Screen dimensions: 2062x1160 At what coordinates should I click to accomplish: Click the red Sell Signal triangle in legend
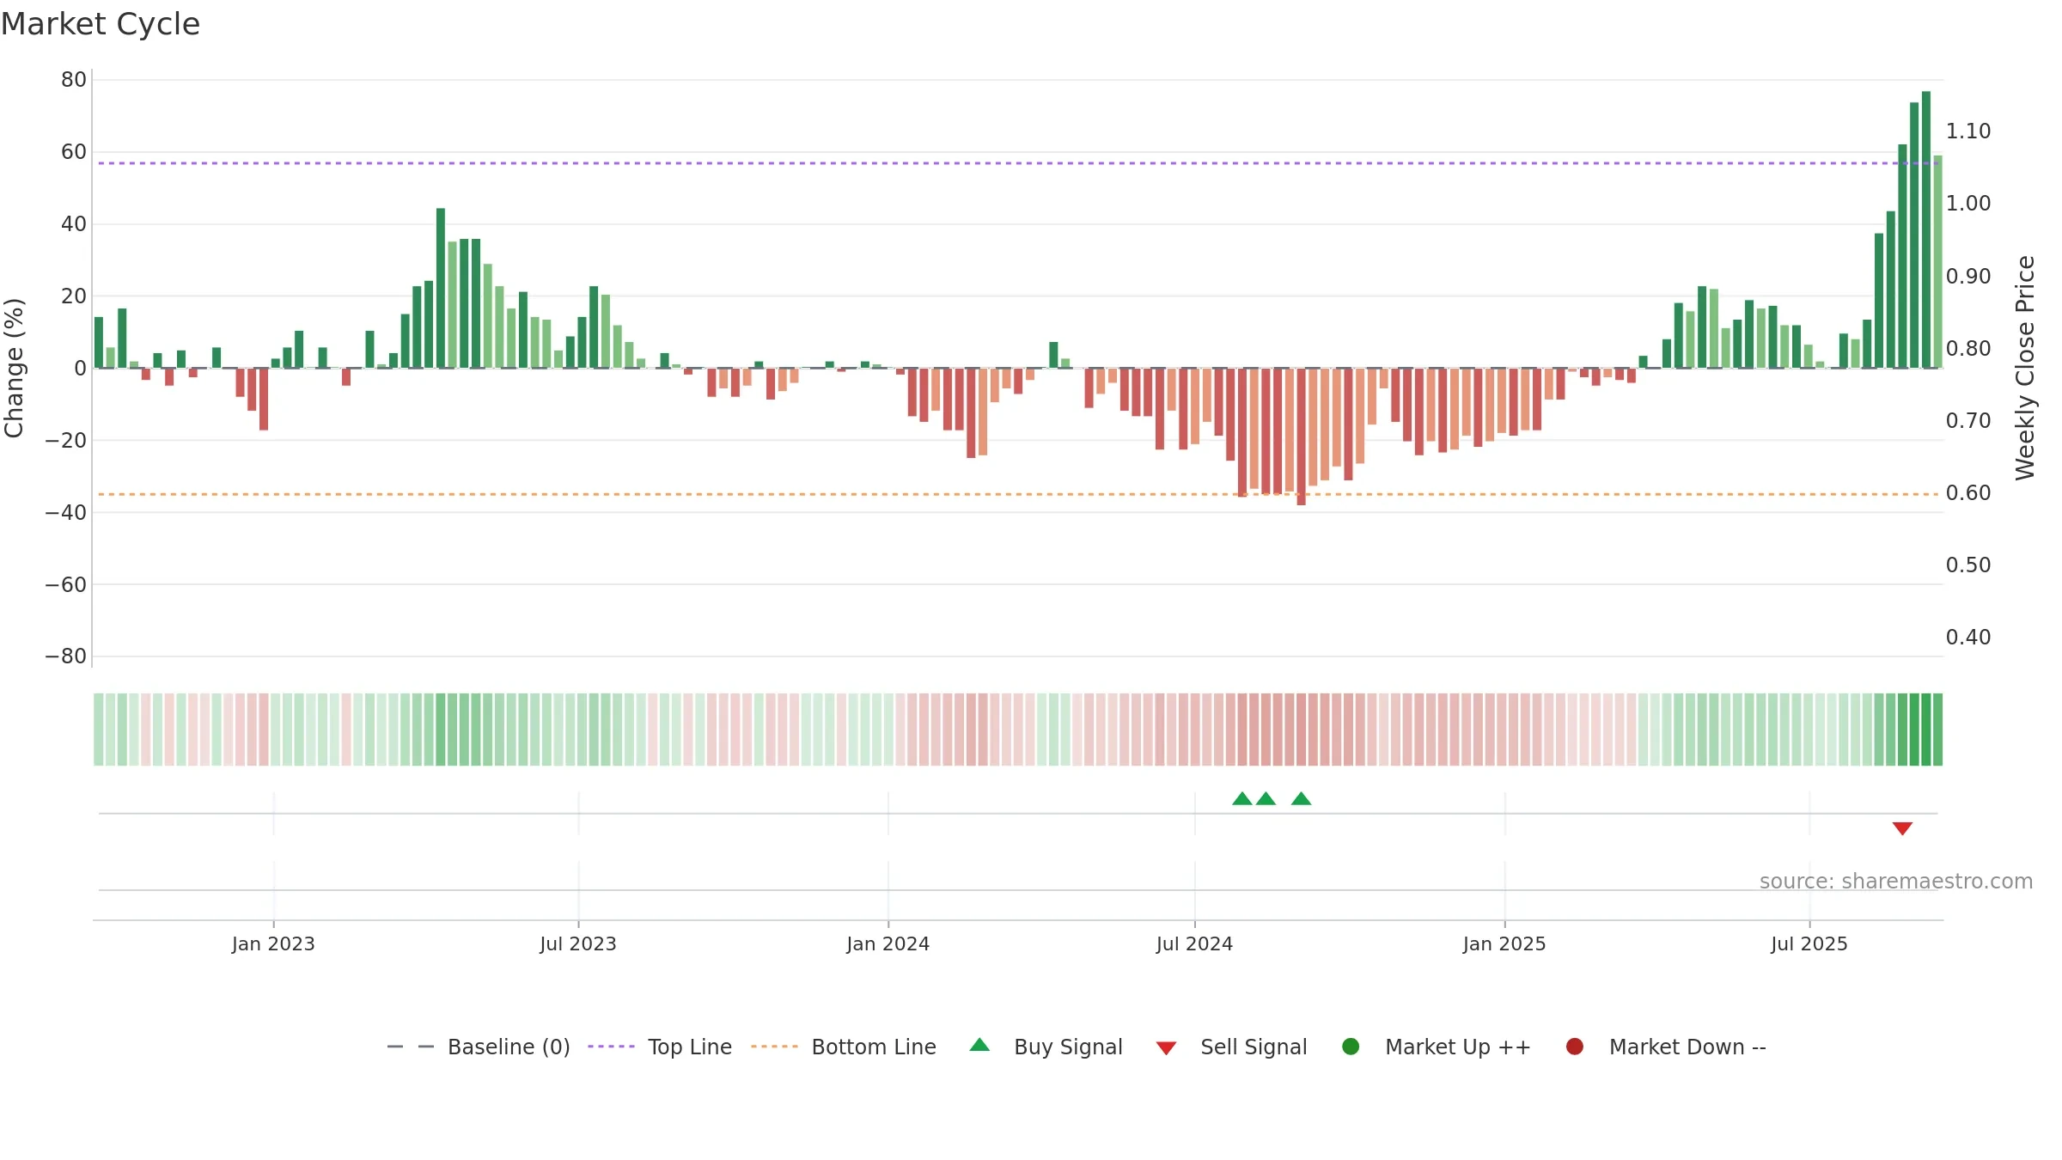1166,1048
